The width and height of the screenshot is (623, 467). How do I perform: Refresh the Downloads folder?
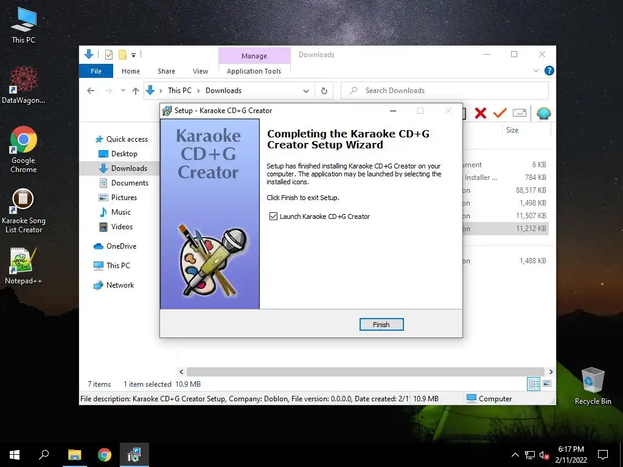[324, 91]
